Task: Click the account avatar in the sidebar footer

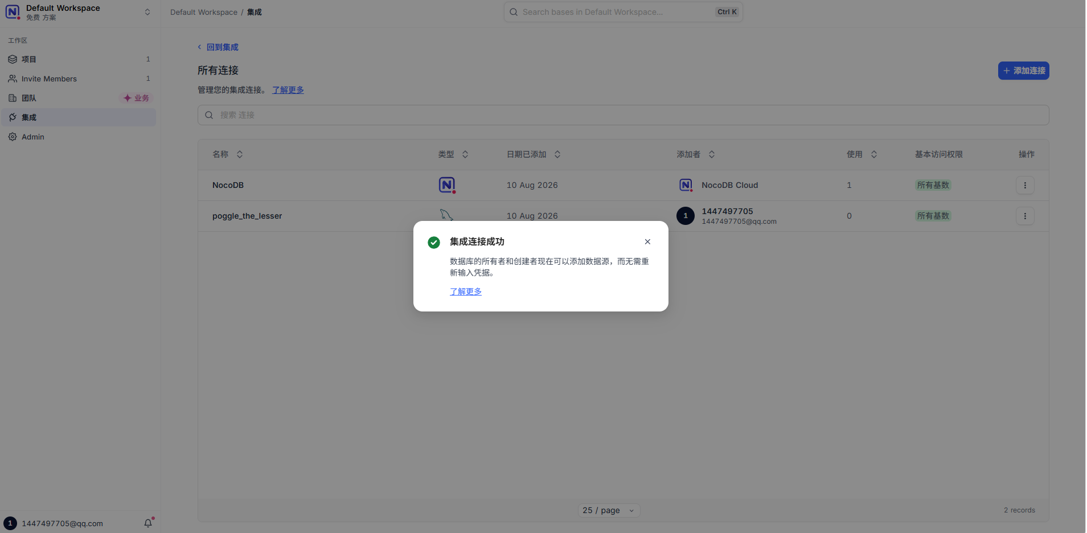Action: coord(10,523)
